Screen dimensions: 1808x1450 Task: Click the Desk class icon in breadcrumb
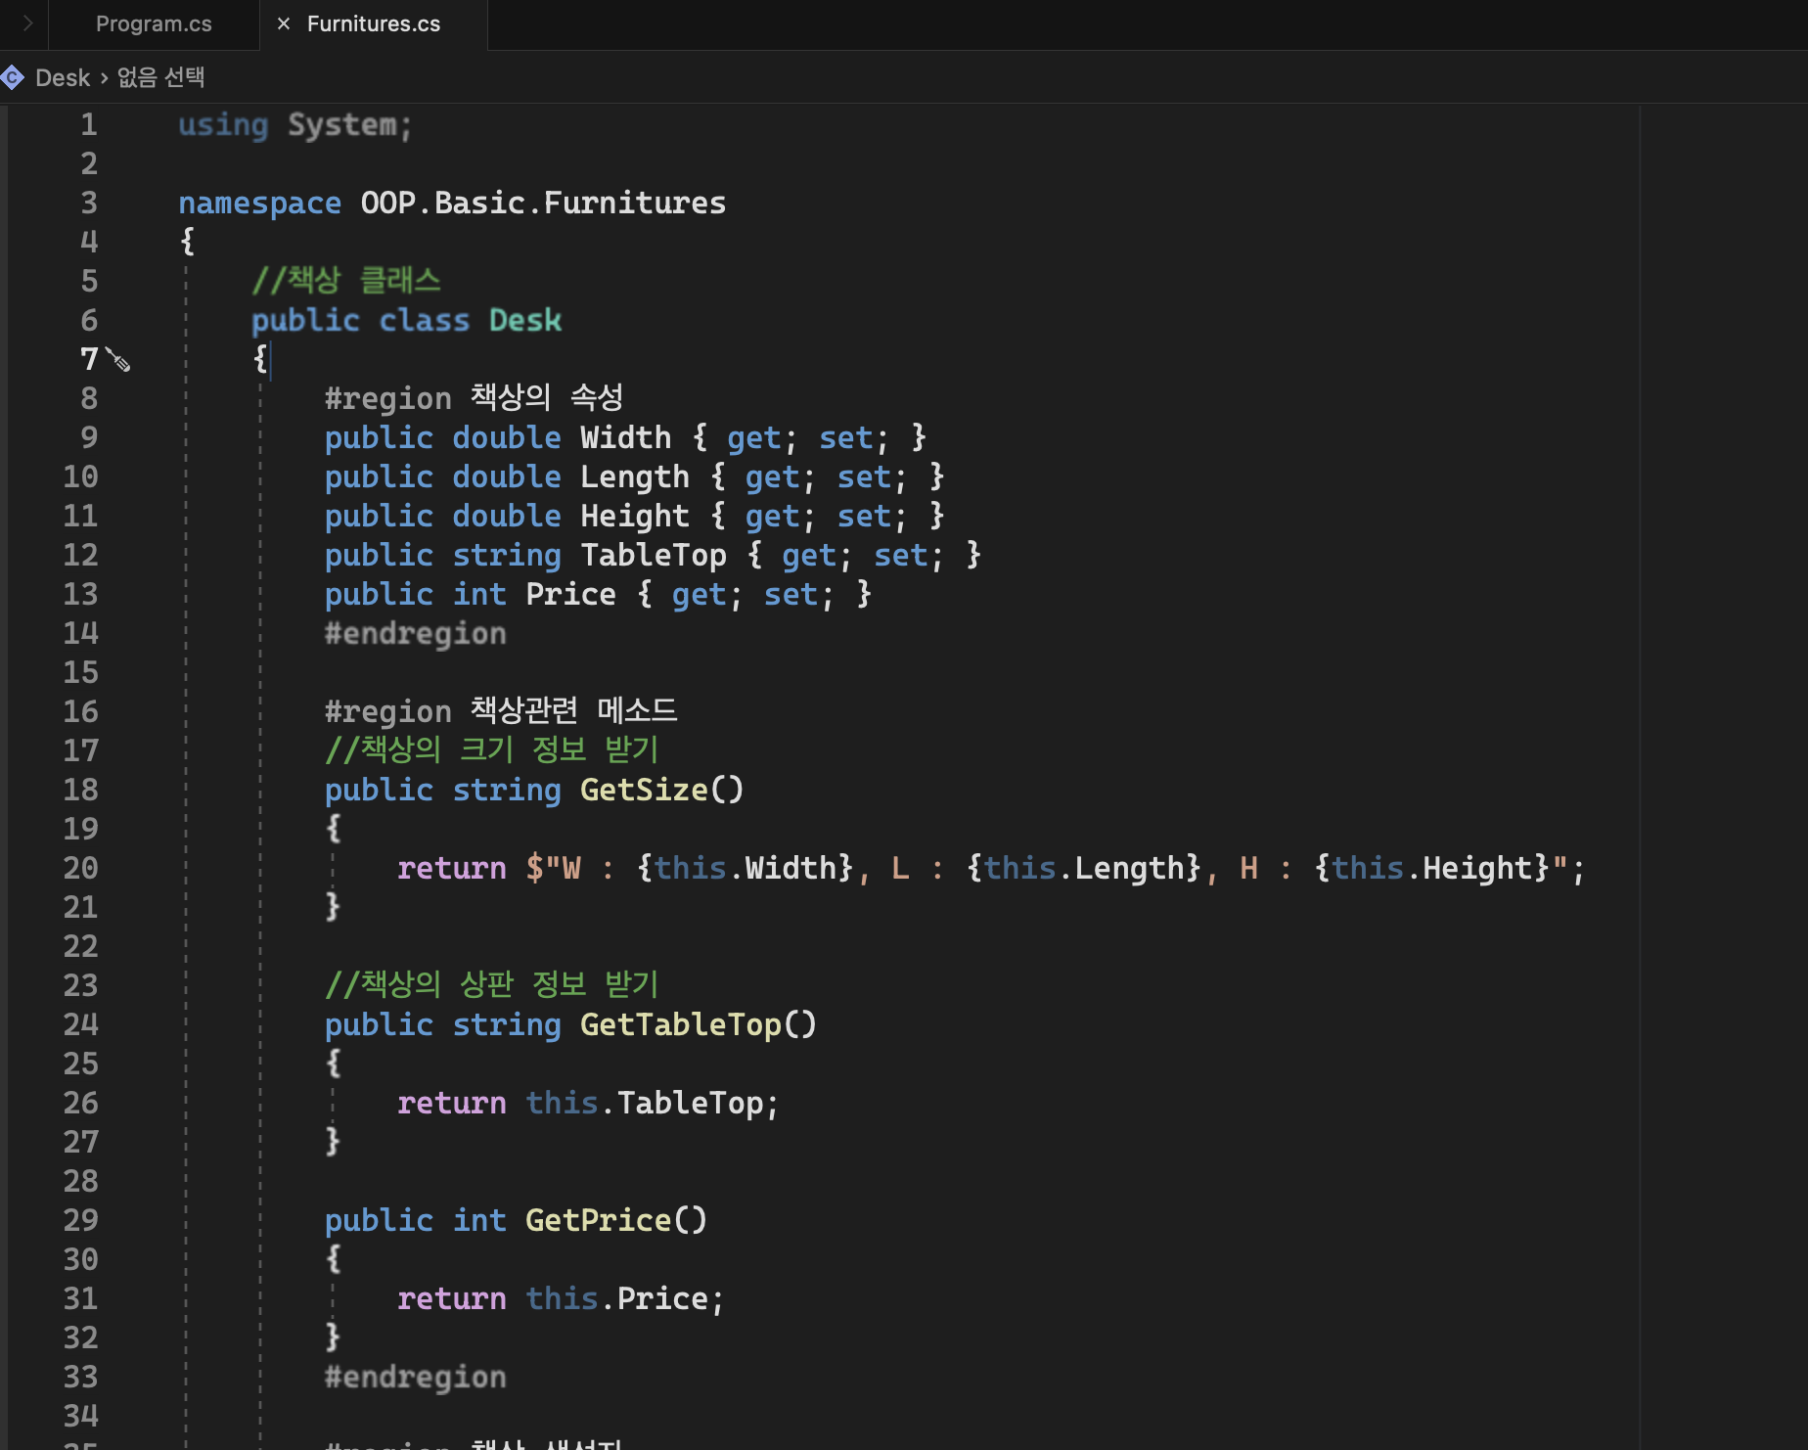13,78
